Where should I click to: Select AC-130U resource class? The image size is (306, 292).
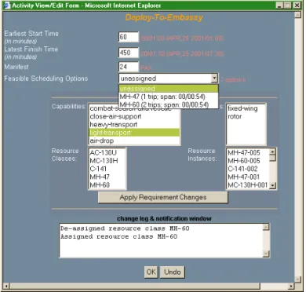pos(107,152)
